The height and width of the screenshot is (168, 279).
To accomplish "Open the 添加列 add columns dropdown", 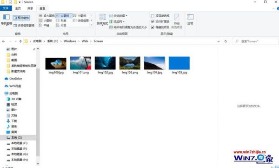I will click(x=117, y=21).
